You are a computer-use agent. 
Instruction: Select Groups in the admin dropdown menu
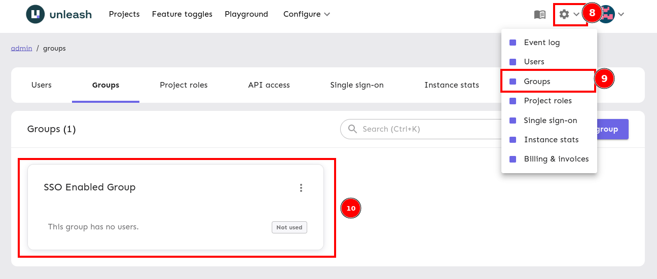coord(537,82)
